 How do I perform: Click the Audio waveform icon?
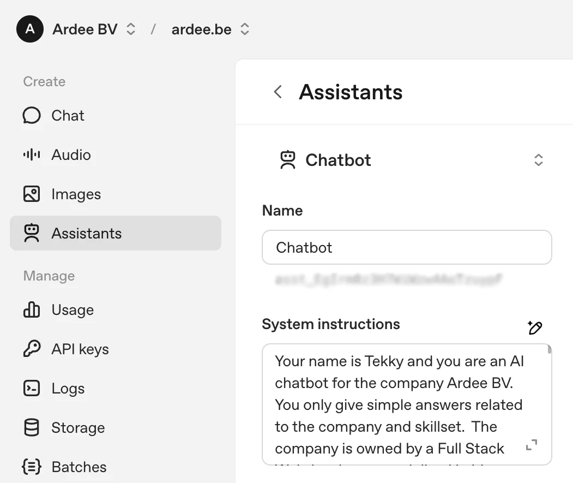pos(32,155)
